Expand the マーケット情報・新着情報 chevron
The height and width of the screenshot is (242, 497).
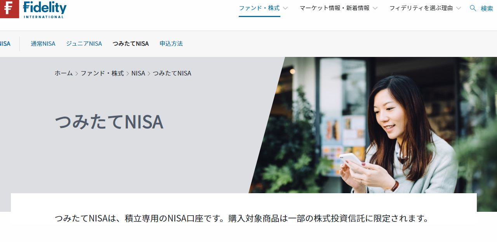pos(375,8)
